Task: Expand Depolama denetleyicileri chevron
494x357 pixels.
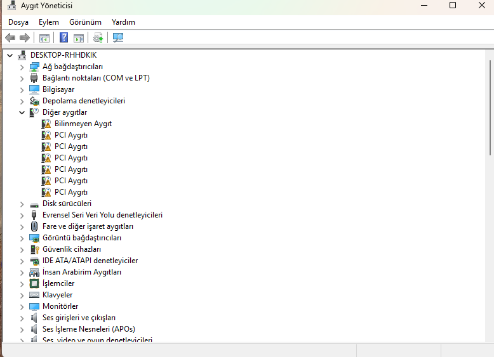Action: click(x=22, y=101)
